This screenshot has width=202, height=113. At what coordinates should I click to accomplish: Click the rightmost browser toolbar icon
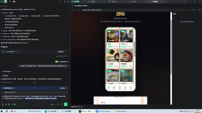click(x=200, y=10)
